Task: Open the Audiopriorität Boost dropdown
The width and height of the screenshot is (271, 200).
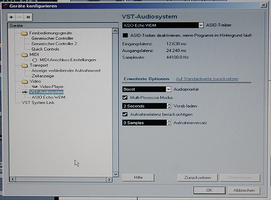Action: 169,89
